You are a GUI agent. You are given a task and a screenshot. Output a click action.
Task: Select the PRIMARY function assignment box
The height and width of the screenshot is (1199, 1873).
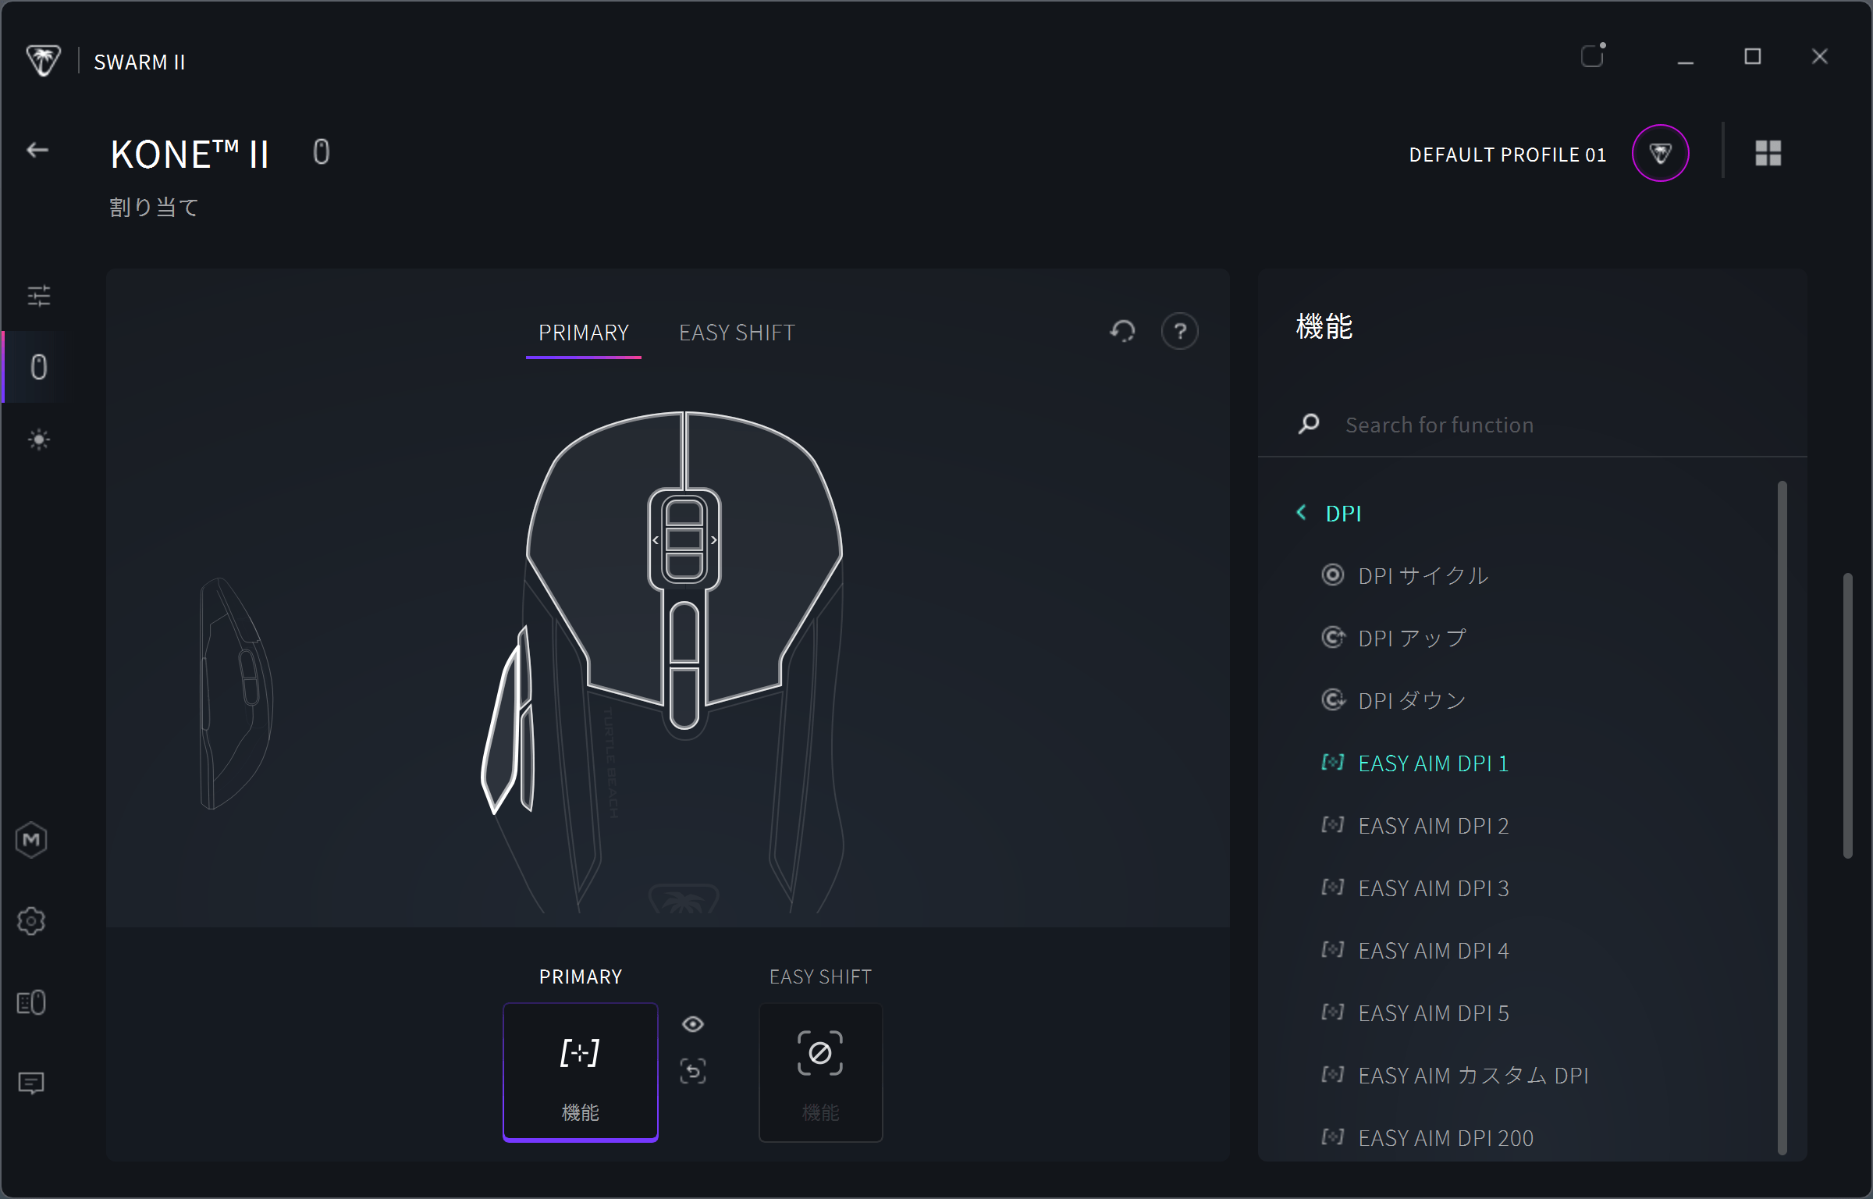580,1072
